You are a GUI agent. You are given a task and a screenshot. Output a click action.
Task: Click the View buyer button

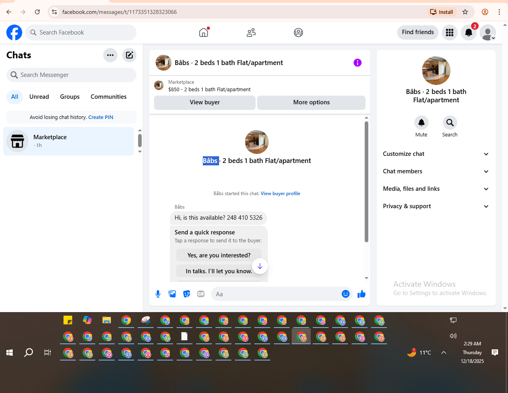click(205, 102)
